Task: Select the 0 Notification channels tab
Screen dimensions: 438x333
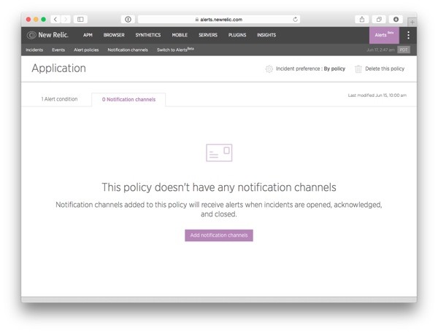Action: click(128, 99)
